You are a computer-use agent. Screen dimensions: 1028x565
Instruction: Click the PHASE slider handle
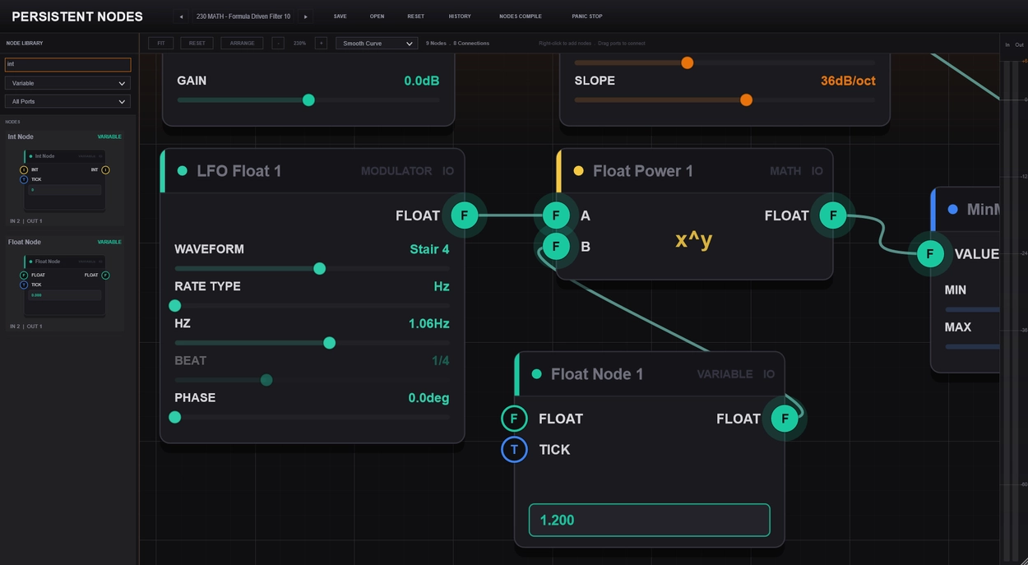tap(174, 417)
